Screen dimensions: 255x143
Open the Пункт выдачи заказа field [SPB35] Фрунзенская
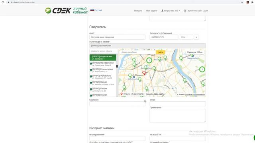(147, 46)
